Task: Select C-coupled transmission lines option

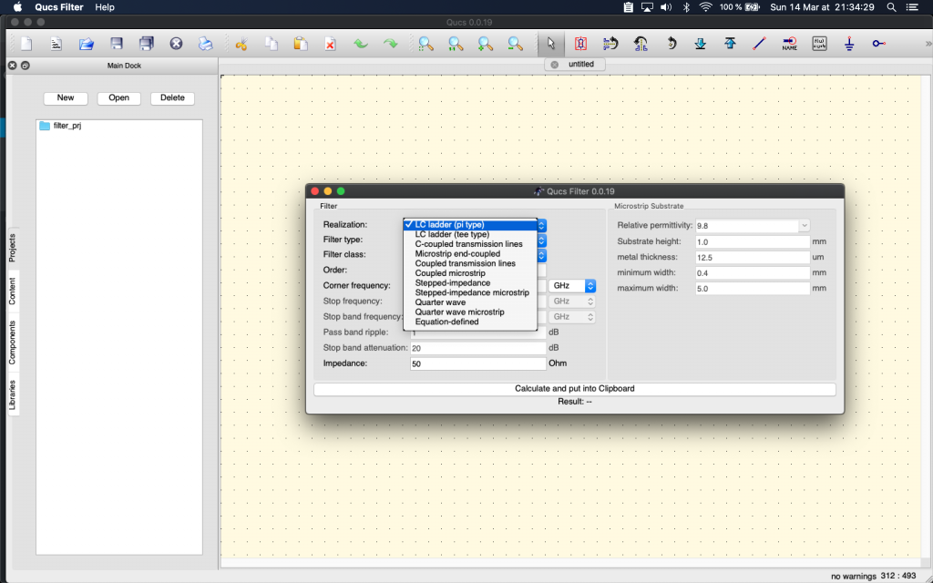Action: tap(470, 244)
